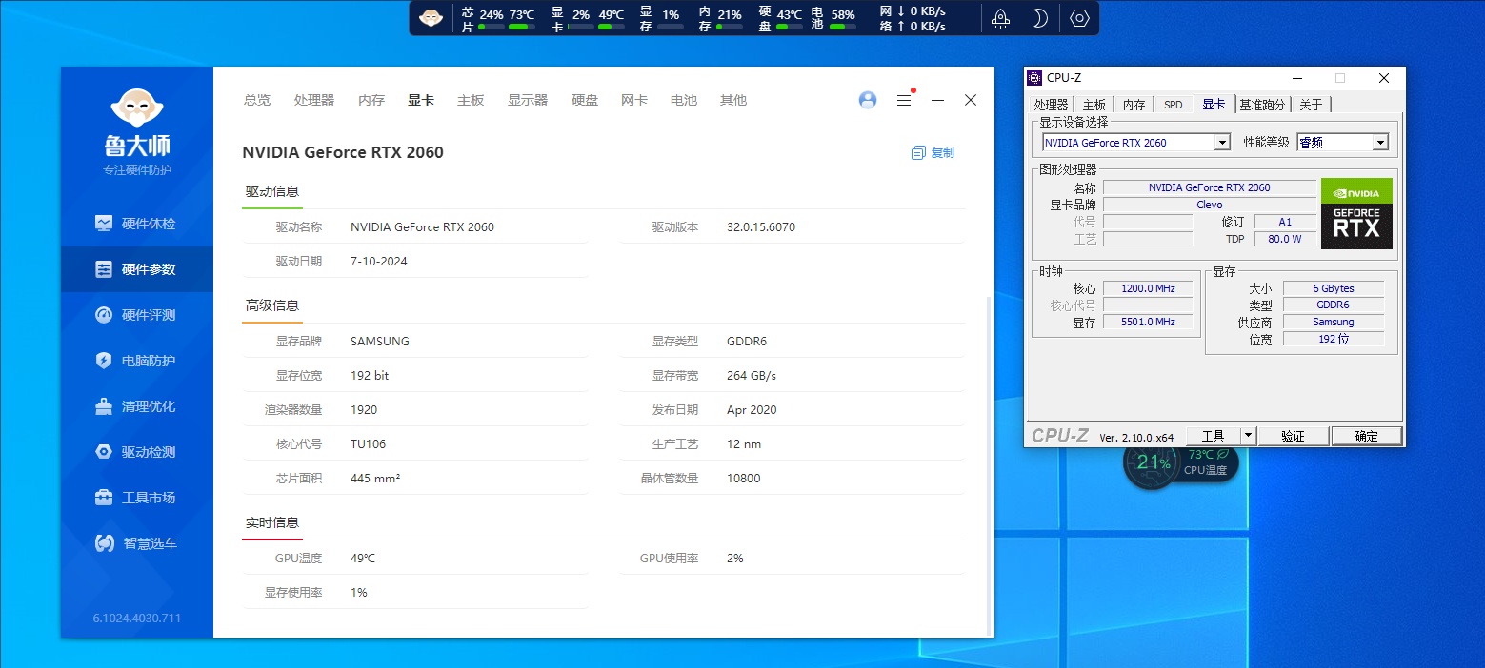
Task: Switch to the 主板 tab in Lu Dashi
Action: click(x=471, y=100)
